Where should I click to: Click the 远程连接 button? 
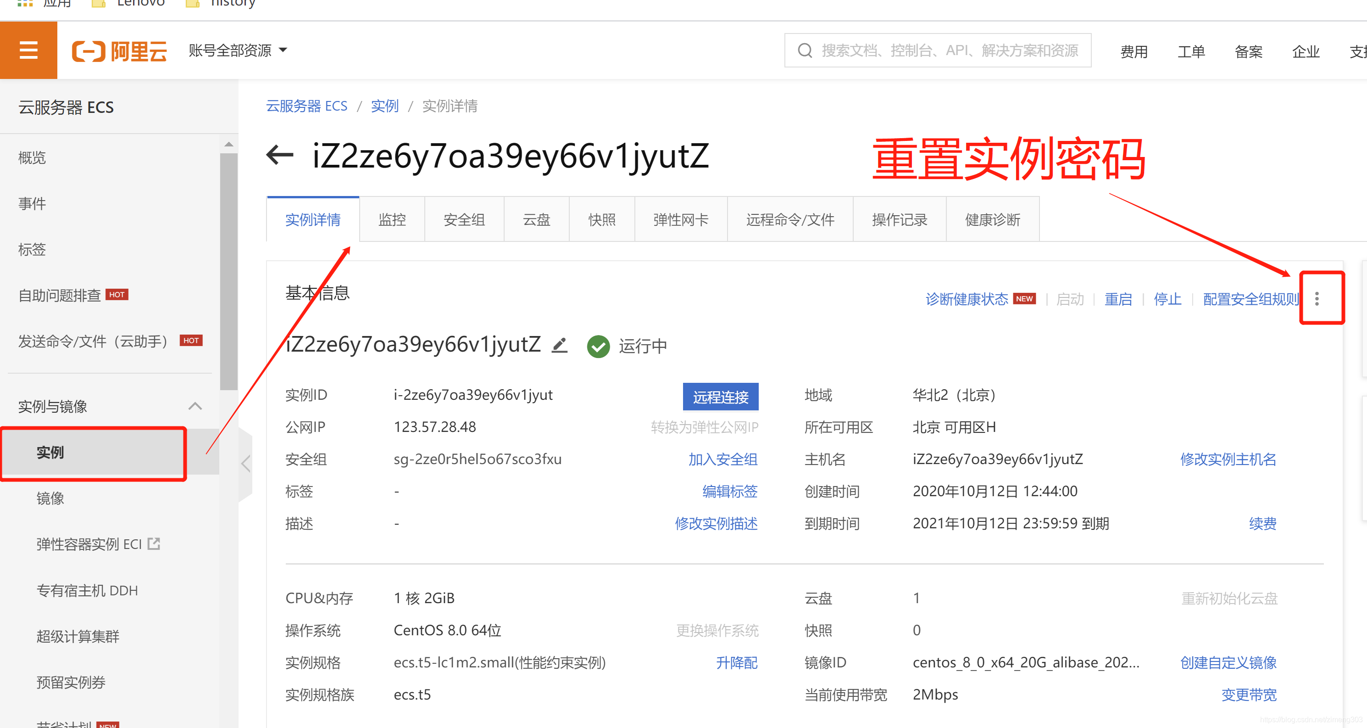point(720,397)
